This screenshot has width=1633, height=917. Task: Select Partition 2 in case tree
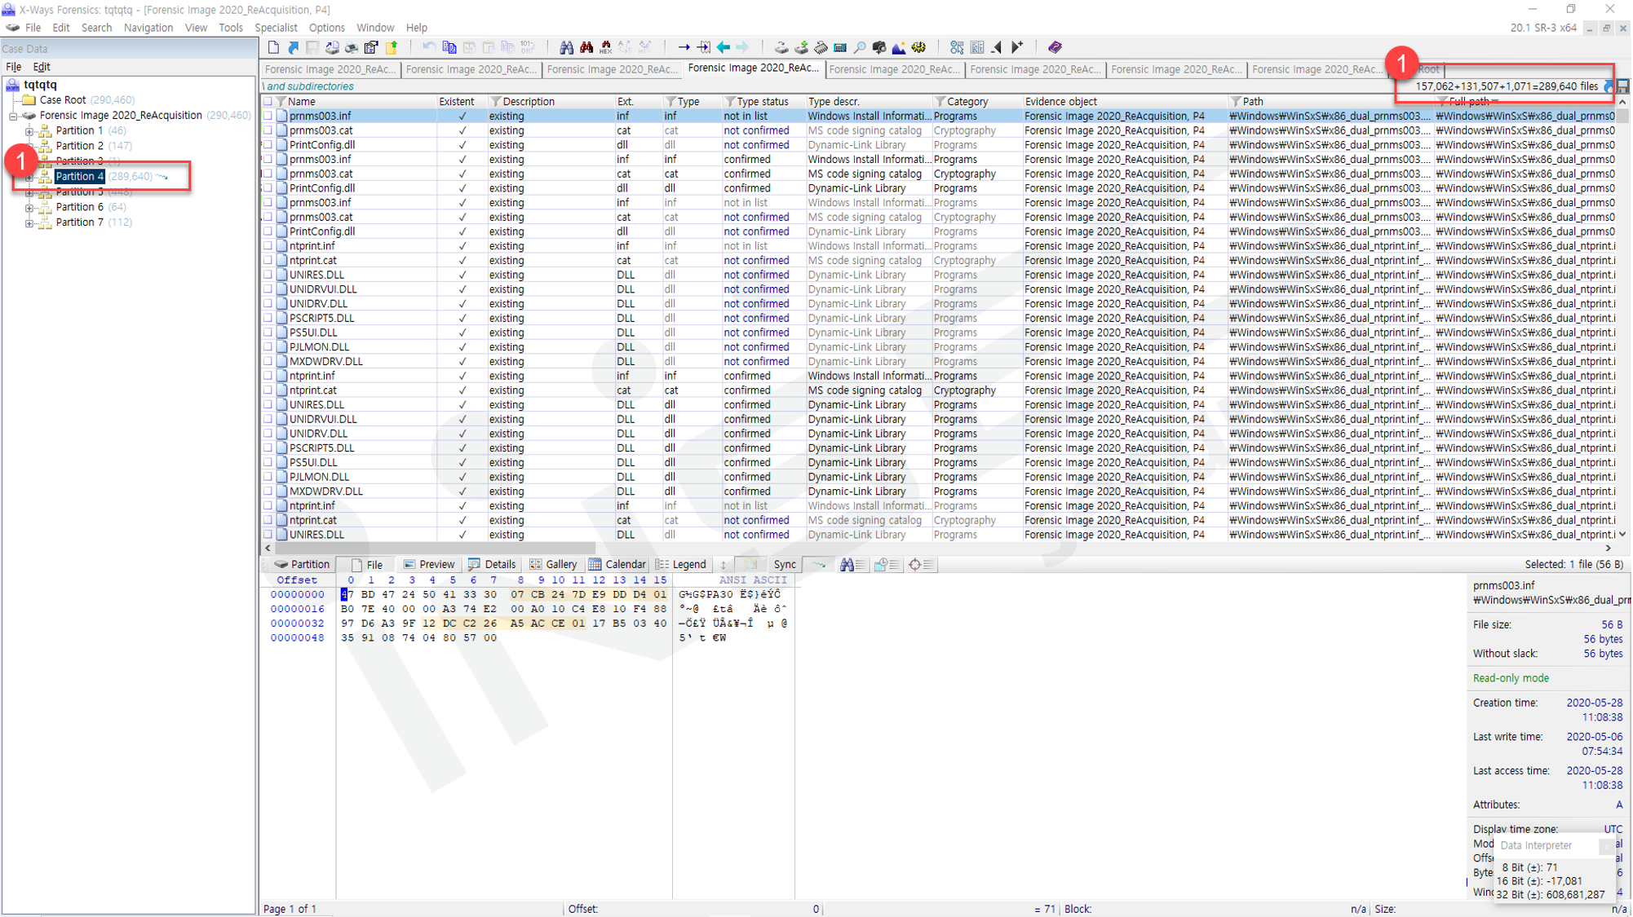79,146
